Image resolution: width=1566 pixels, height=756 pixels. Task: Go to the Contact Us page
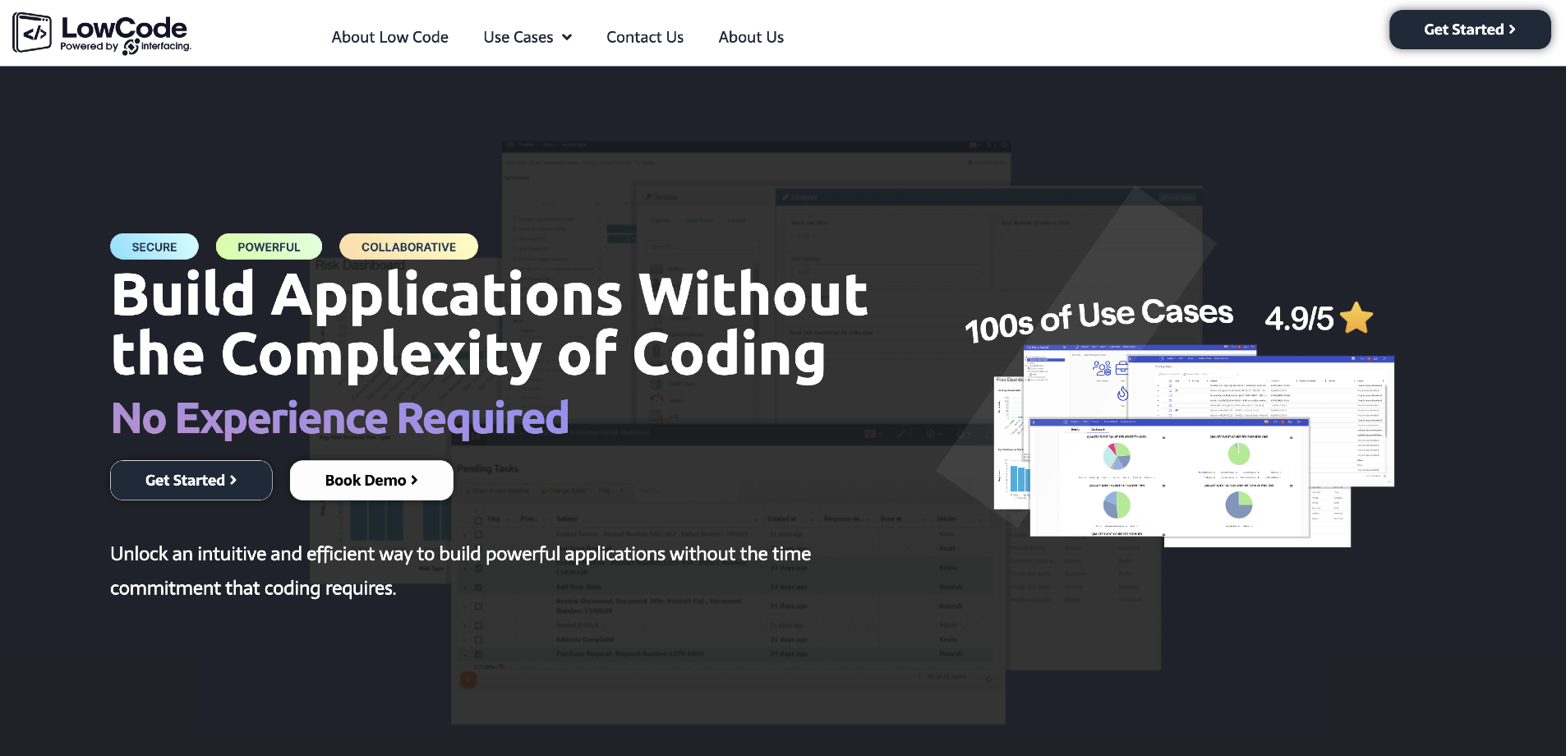(644, 37)
